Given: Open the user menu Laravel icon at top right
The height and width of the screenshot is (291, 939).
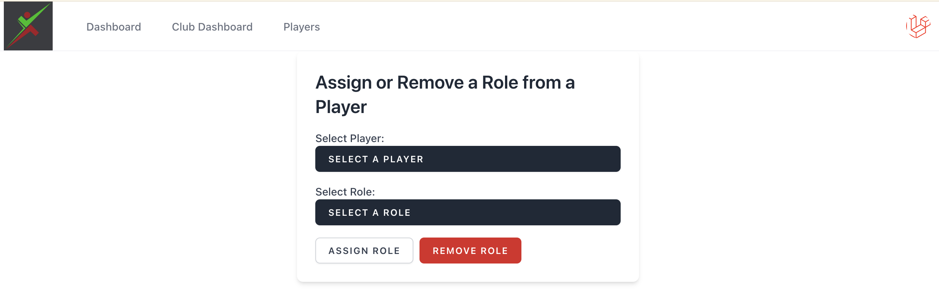Looking at the screenshot, I should pyautogui.click(x=918, y=26).
